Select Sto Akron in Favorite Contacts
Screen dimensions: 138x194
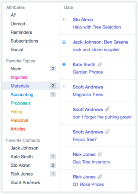point(21,165)
